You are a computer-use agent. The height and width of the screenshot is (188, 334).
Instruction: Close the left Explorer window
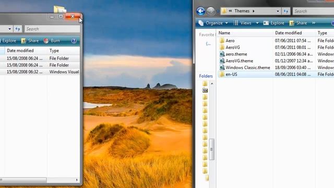pyautogui.click(x=73, y=16)
